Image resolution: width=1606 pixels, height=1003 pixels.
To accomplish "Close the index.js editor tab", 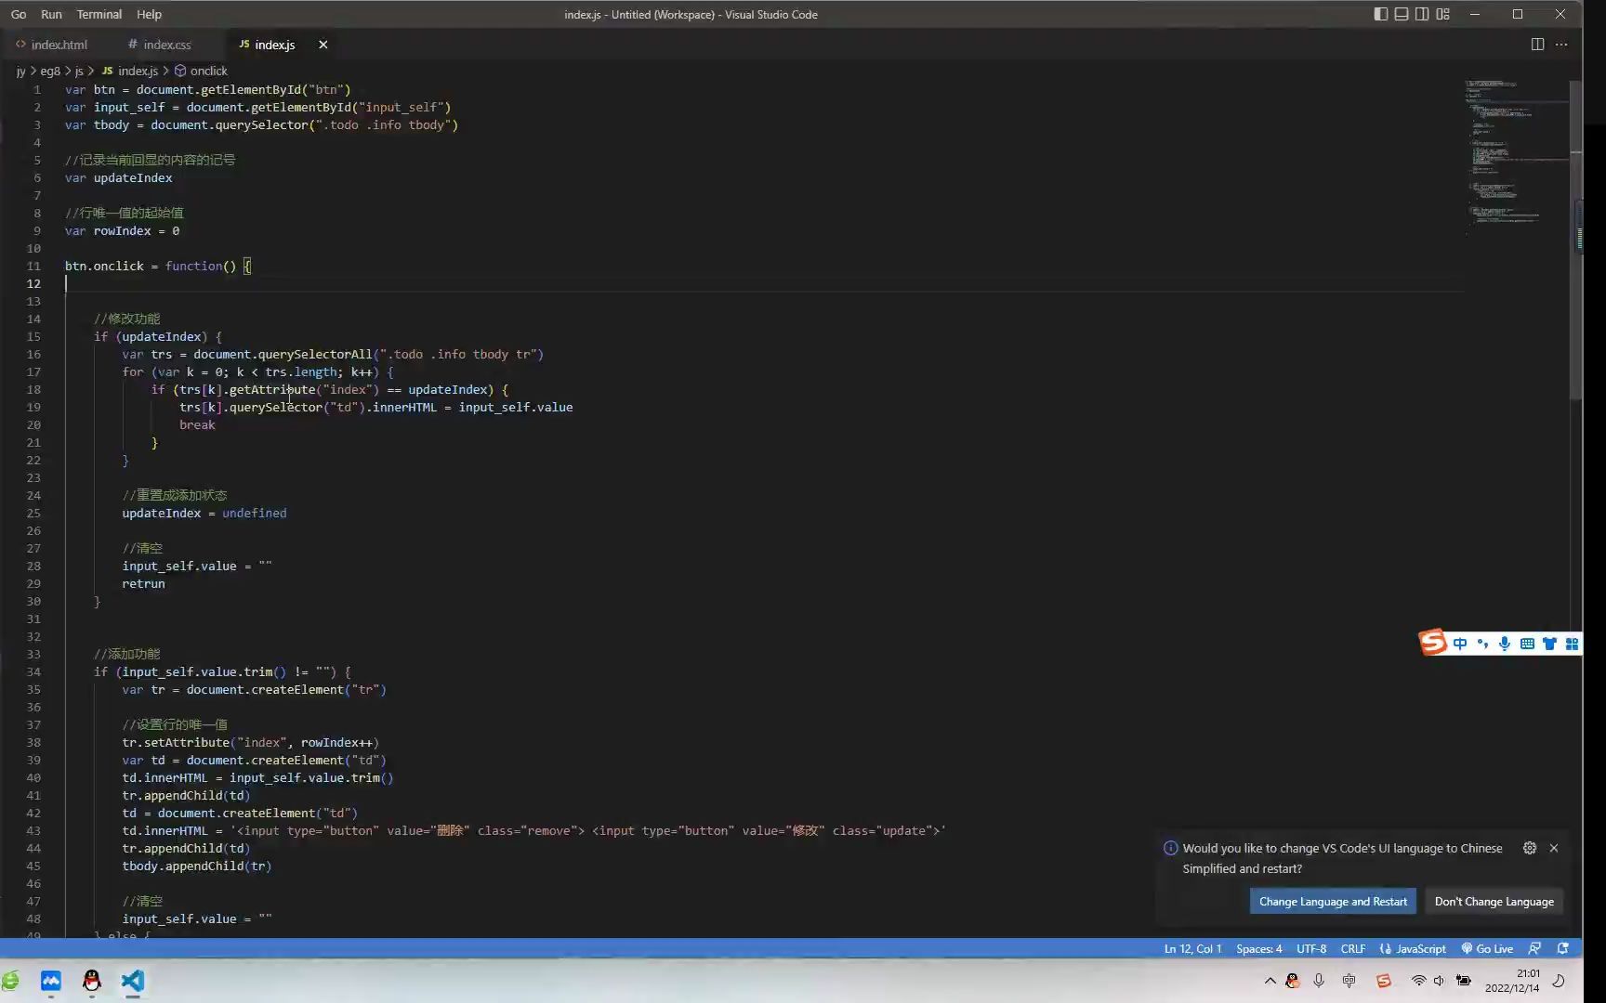I will pyautogui.click(x=323, y=45).
